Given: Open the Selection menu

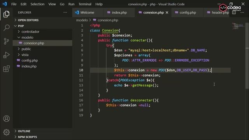Looking at the screenshot, I should [37, 4].
